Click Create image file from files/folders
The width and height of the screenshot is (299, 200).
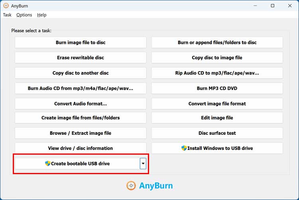tap(81, 118)
